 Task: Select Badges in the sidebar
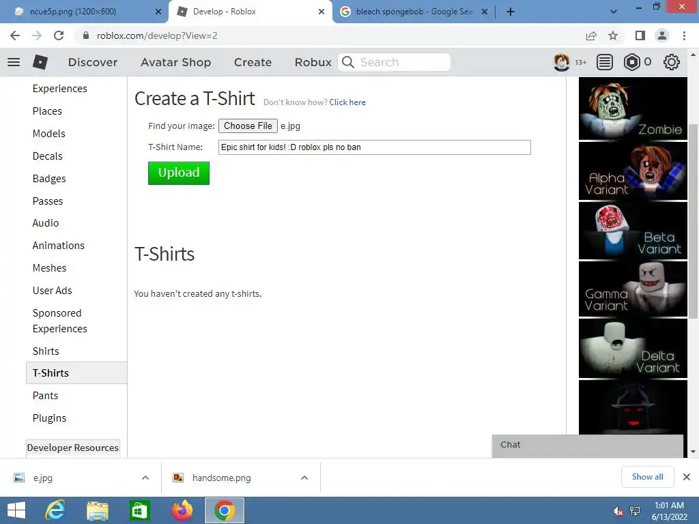pyautogui.click(x=49, y=179)
